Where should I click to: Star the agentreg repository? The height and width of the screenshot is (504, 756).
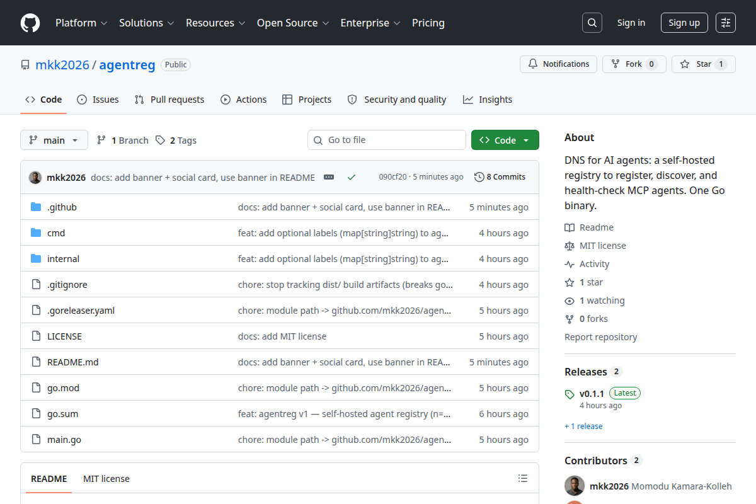[x=703, y=64]
